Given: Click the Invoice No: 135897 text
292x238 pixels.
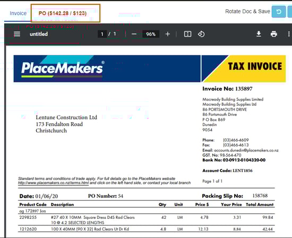Looking at the screenshot, I should (227, 89).
